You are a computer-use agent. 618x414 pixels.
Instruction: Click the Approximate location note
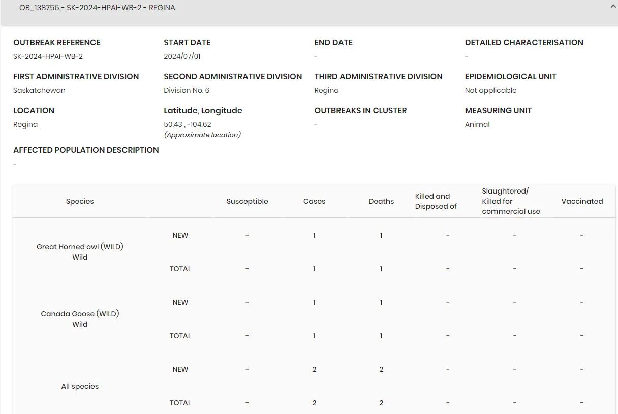pos(202,135)
